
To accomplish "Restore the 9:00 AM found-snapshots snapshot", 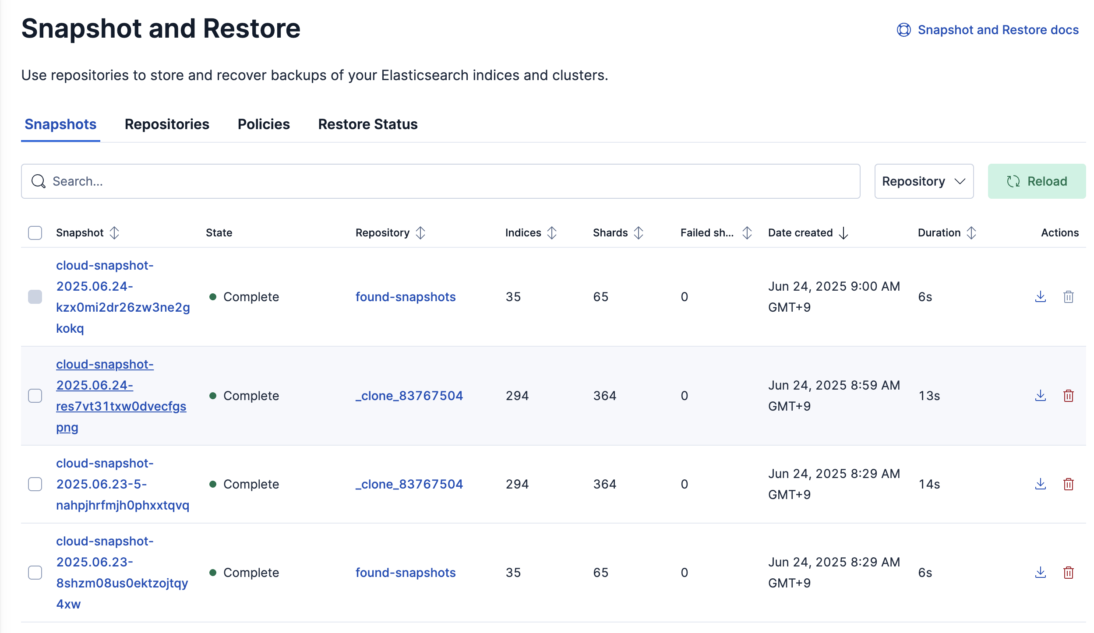I will tap(1040, 297).
